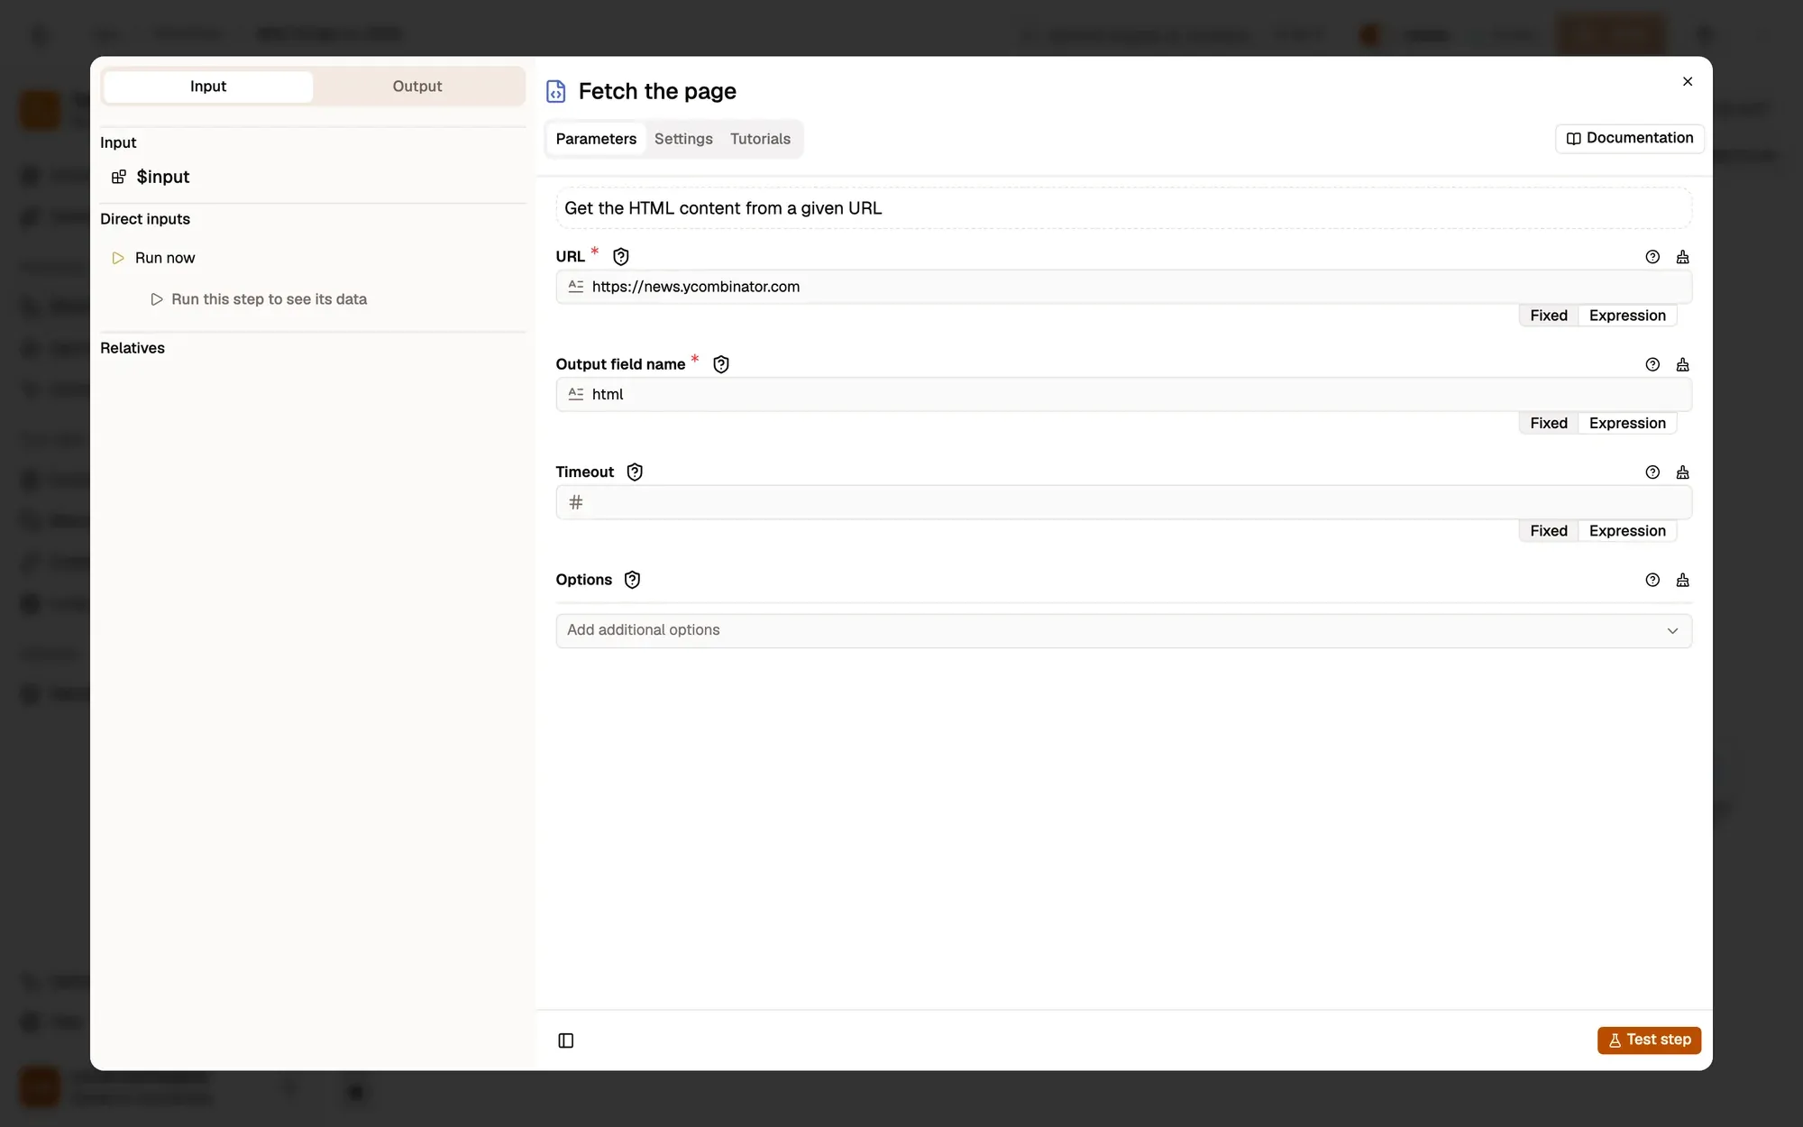Image resolution: width=1803 pixels, height=1127 pixels.
Task: Click the empty Timeout number field
Action: tap(1123, 502)
